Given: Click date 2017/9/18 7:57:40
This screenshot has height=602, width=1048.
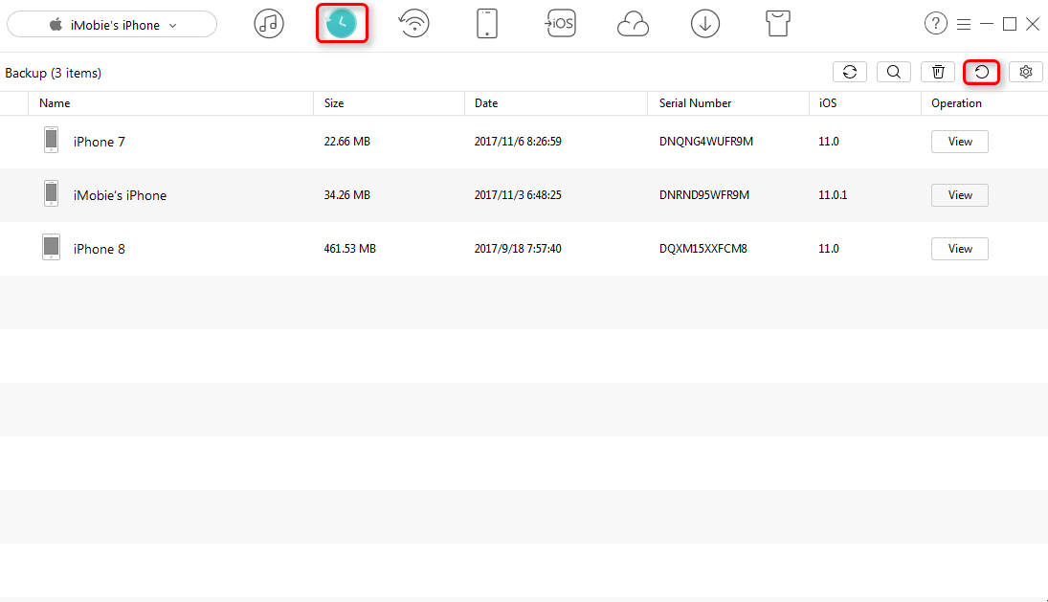Looking at the screenshot, I should coord(518,249).
